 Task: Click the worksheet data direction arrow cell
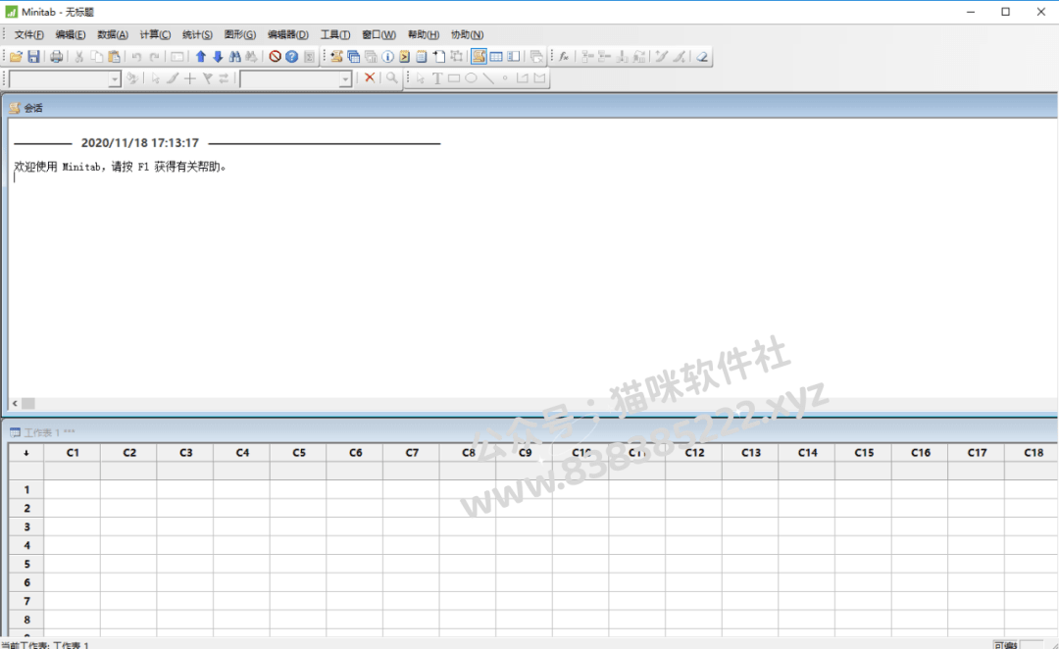tap(26, 453)
